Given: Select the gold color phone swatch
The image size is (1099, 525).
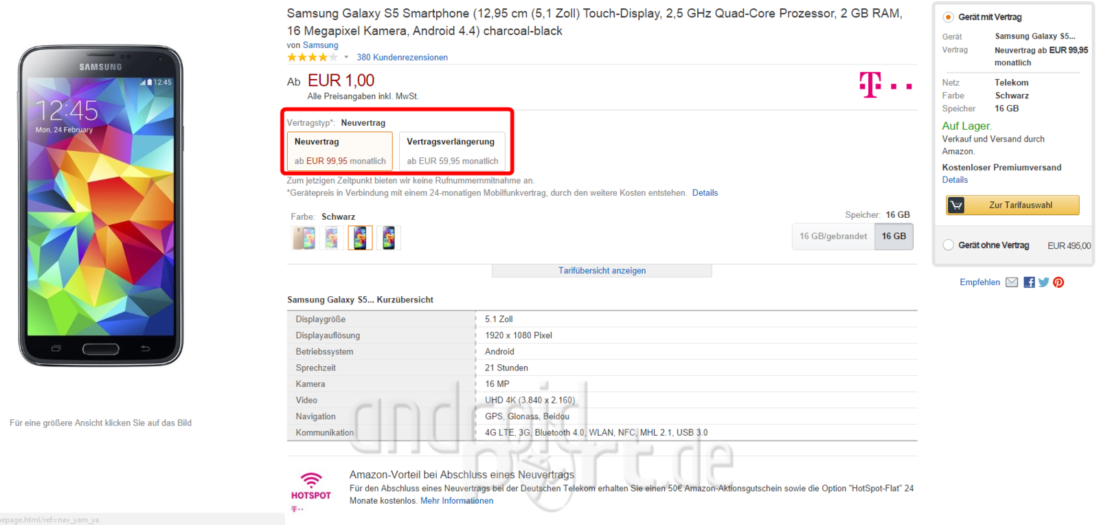Looking at the screenshot, I should (x=304, y=238).
